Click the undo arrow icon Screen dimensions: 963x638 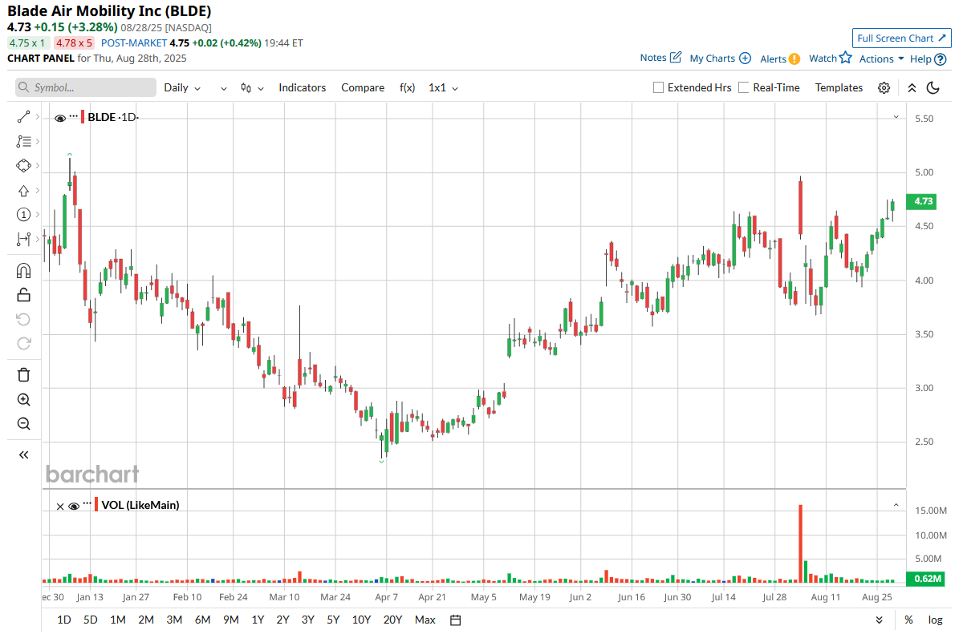(23, 320)
